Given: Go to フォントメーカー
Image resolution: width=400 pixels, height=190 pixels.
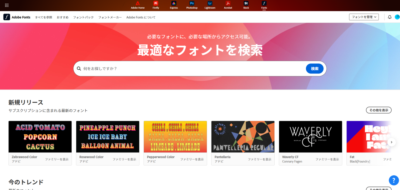Looking at the screenshot, I should pyautogui.click(x=110, y=17).
